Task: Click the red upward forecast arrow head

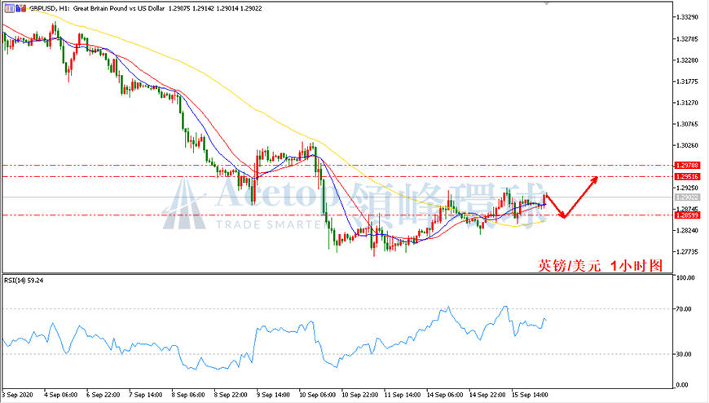Action: (x=594, y=179)
